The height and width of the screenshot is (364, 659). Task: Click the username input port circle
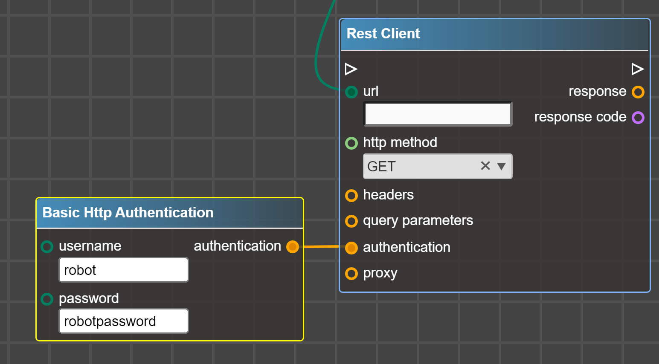click(x=46, y=246)
